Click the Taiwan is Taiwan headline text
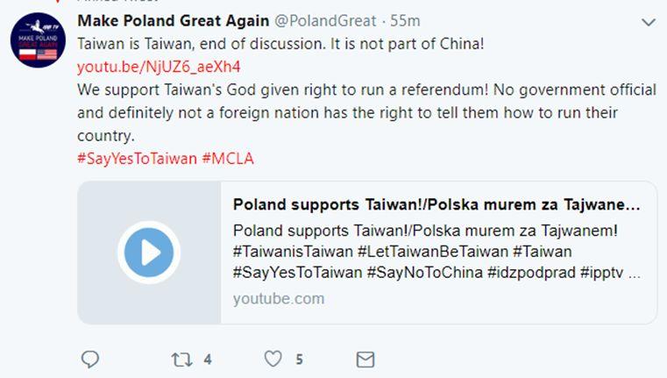Screen dimensions: 667x378 coord(280,44)
